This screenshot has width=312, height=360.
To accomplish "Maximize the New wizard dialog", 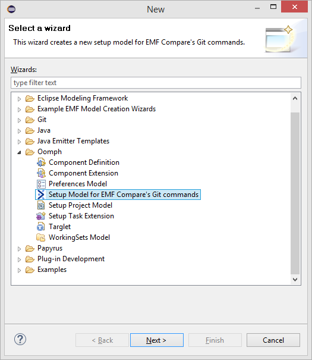I will (x=273, y=7).
